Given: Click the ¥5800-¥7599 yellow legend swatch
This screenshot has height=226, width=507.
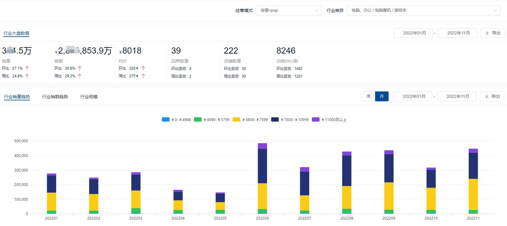Looking at the screenshot, I should pyautogui.click(x=236, y=119).
